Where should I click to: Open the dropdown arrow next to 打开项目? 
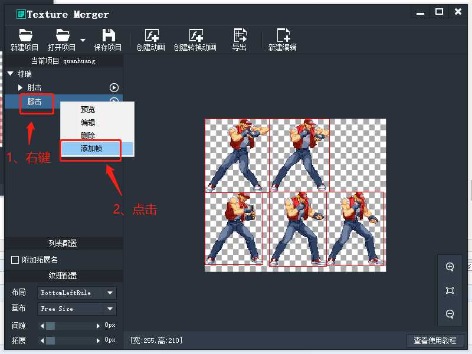[x=83, y=40]
